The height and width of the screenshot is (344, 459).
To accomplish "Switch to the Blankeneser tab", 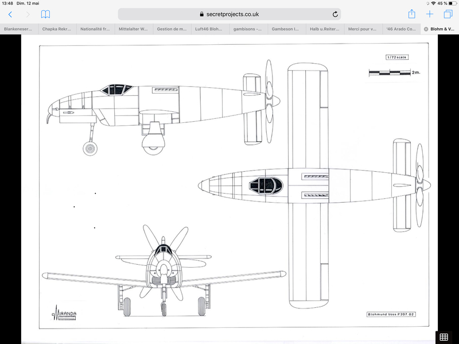I will 18,29.
